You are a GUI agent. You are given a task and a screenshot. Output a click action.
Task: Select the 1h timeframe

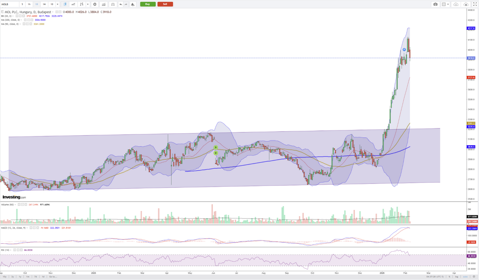29,4
